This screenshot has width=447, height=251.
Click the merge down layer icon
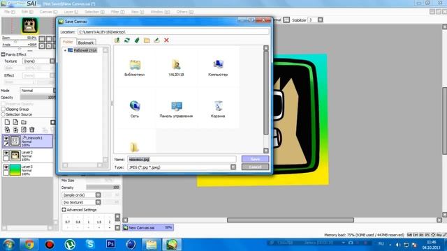click(15, 130)
